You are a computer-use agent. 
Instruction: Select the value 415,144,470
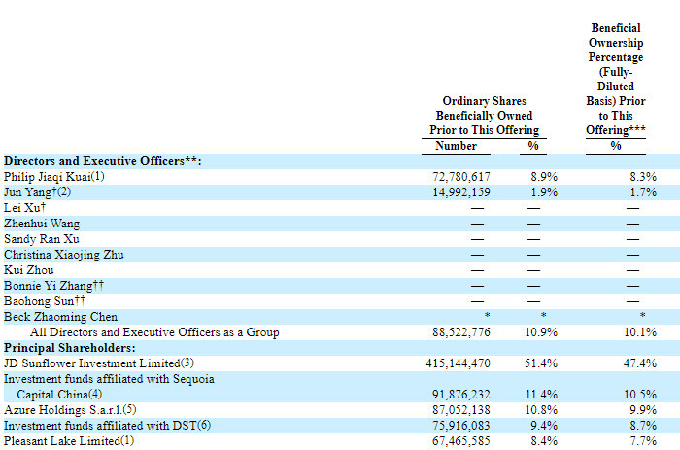[x=458, y=363]
